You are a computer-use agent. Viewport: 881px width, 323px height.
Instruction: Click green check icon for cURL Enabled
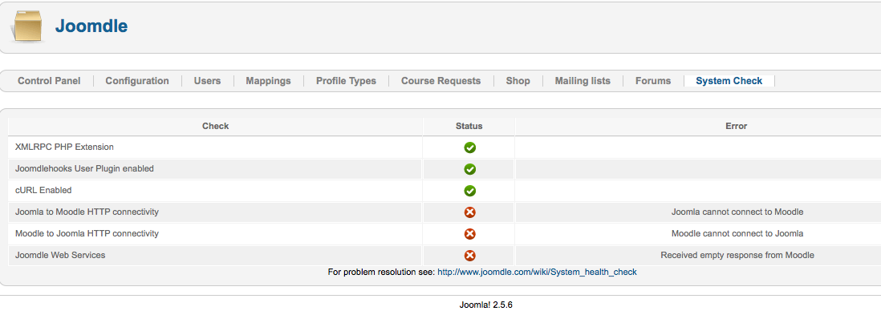[x=469, y=191]
